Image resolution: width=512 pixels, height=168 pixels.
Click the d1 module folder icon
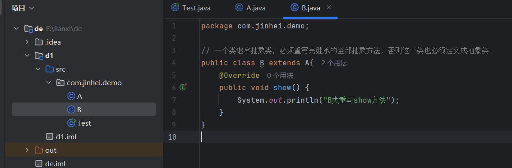[x=39, y=56]
